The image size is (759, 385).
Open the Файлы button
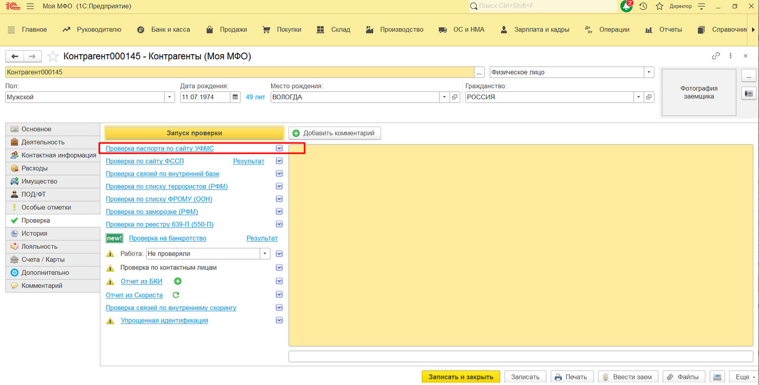(683, 377)
